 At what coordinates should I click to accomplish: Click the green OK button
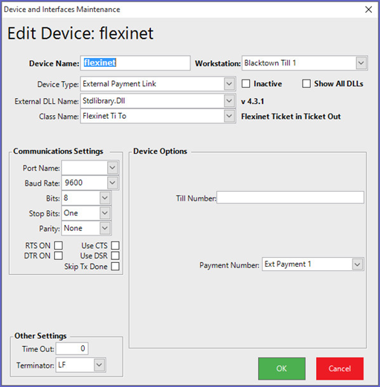click(x=282, y=368)
